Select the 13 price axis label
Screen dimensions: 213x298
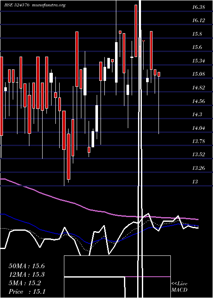[x=195, y=182]
